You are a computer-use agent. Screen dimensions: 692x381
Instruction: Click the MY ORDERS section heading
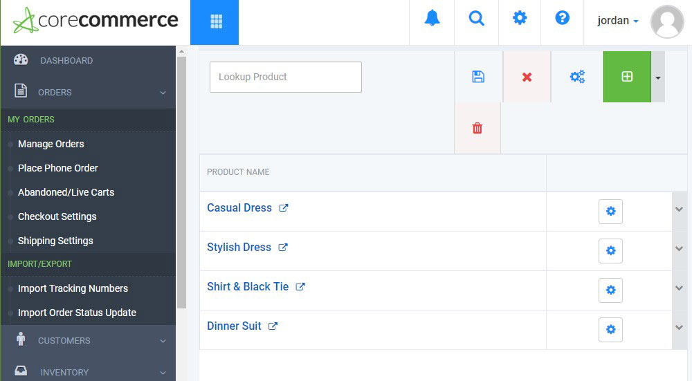(x=31, y=120)
